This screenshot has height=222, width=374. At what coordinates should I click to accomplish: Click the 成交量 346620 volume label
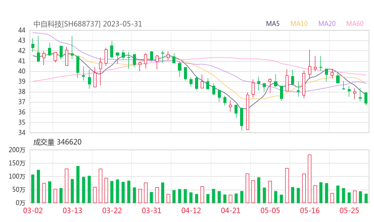pos(57,142)
